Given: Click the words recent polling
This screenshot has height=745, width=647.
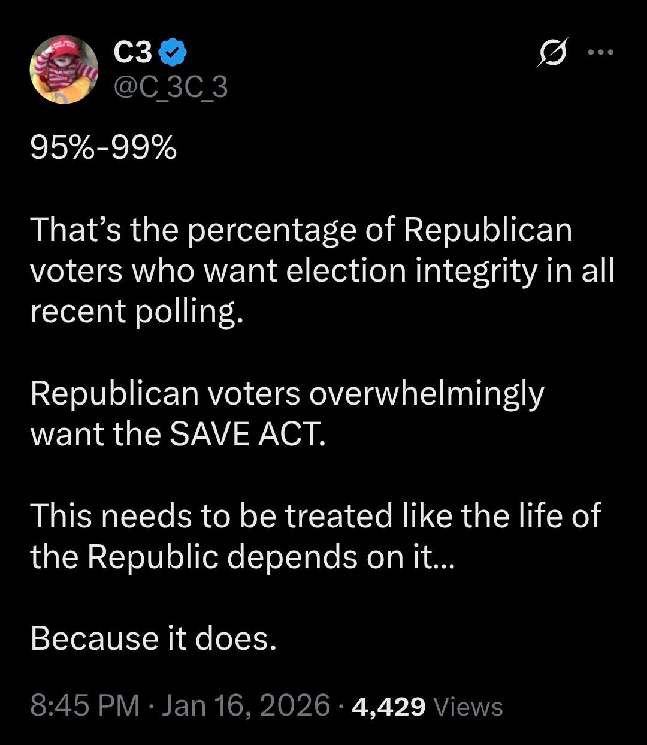Looking at the screenshot, I should 137,311.
